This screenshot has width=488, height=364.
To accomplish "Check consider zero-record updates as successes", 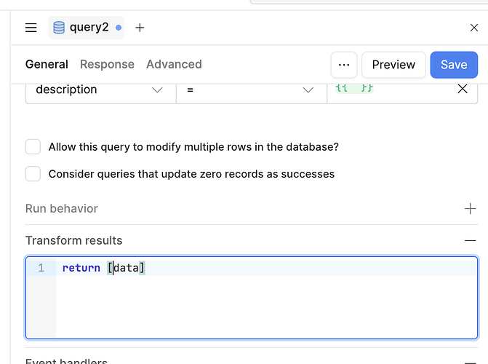I will point(33,174).
